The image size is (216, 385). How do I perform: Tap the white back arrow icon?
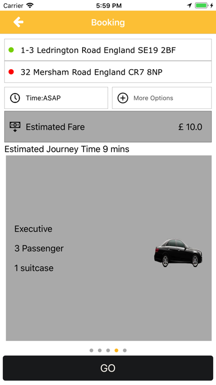pyautogui.click(x=18, y=22)
